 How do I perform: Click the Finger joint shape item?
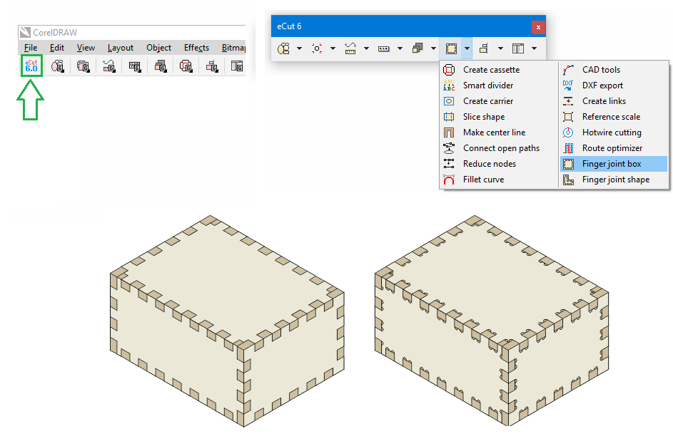click(x=615, y=180)
